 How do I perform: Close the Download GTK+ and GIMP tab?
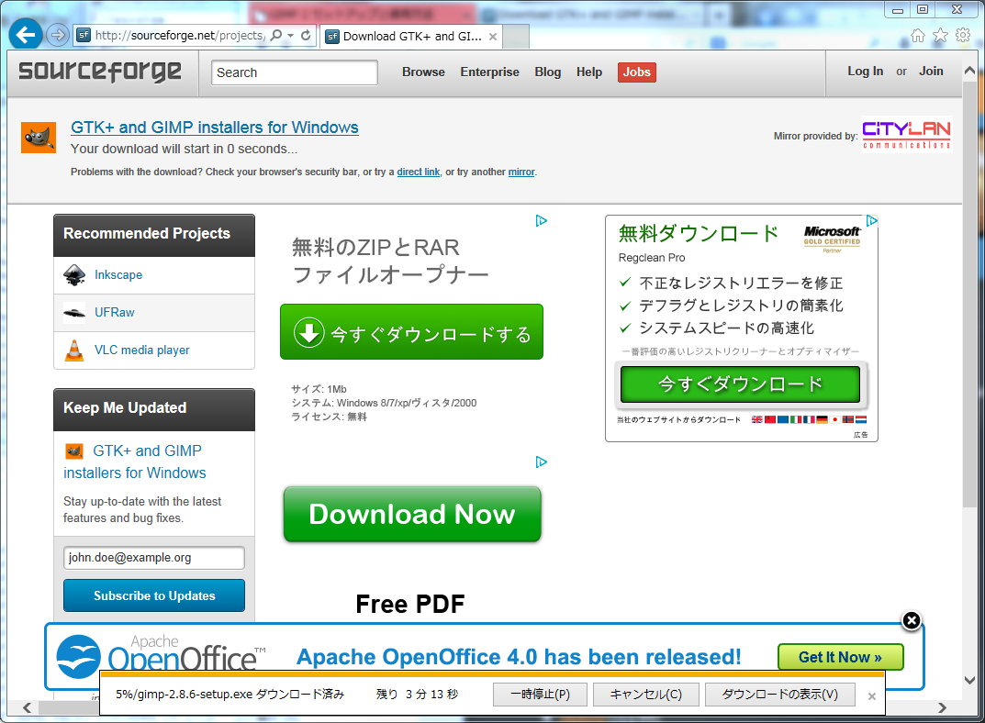pyautogui.click(x=493, y=37)
